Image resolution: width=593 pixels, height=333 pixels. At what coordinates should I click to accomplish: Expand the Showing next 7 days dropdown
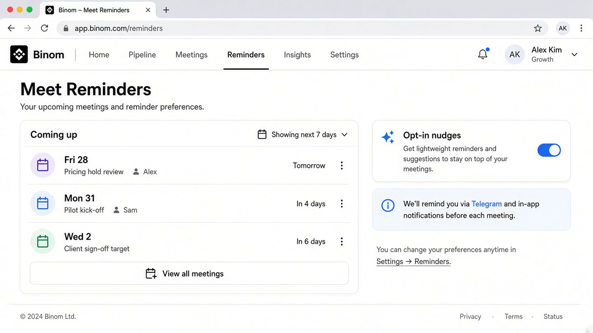303,135
